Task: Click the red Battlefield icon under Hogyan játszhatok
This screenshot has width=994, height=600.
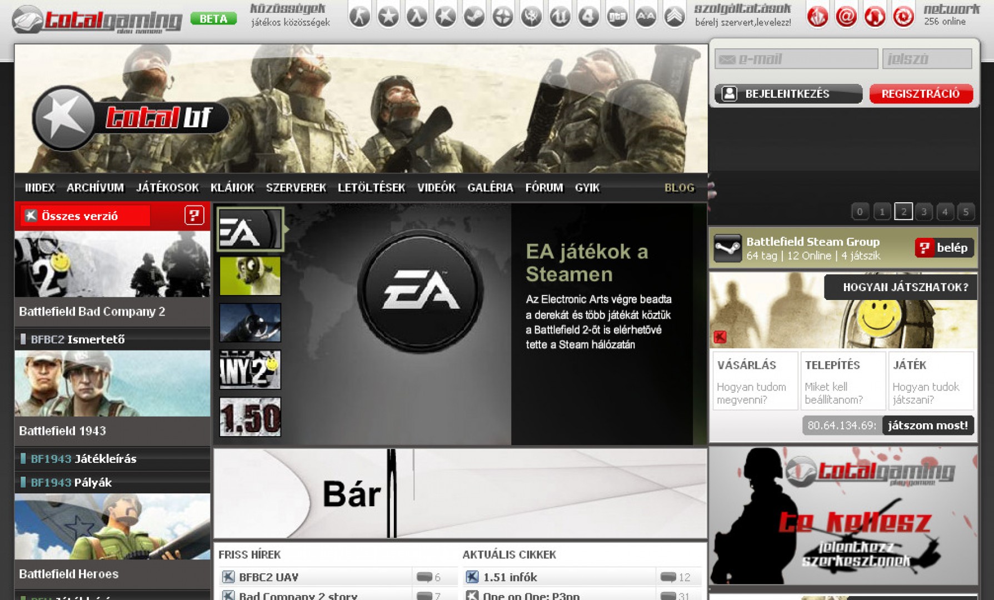Action: (720, 337)
